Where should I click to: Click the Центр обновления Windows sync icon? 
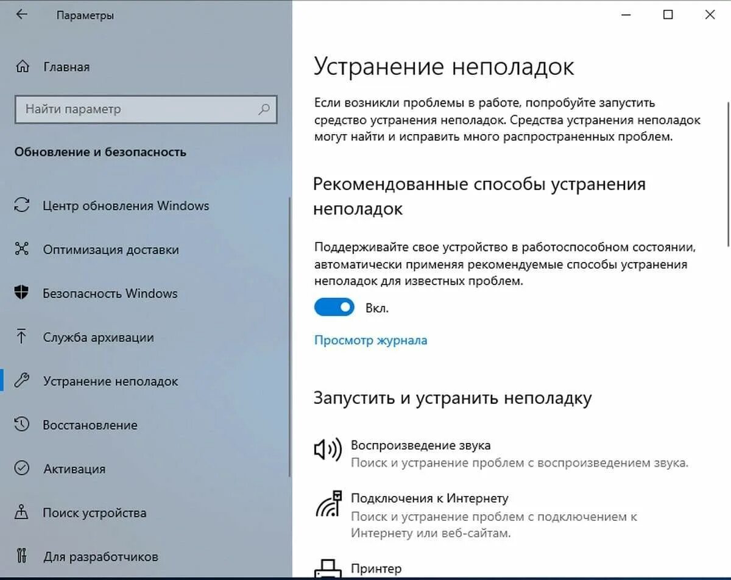(x=22, y=205)
